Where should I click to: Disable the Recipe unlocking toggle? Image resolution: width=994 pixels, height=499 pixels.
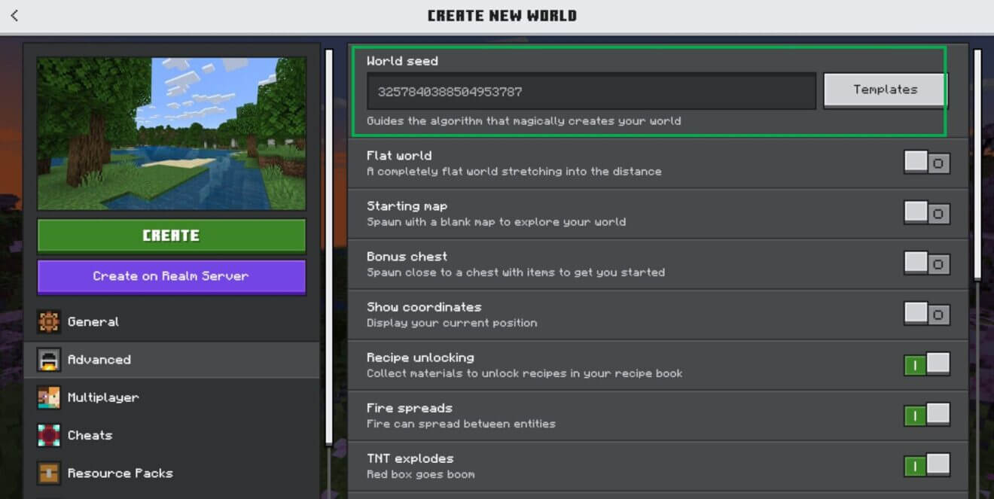click(x=927, y=364)
